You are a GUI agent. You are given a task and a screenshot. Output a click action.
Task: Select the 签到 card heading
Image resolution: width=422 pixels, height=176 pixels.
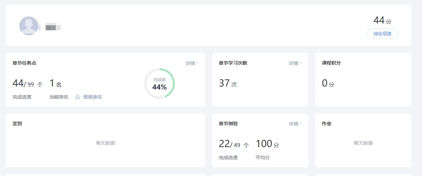(x=17, y=124)
